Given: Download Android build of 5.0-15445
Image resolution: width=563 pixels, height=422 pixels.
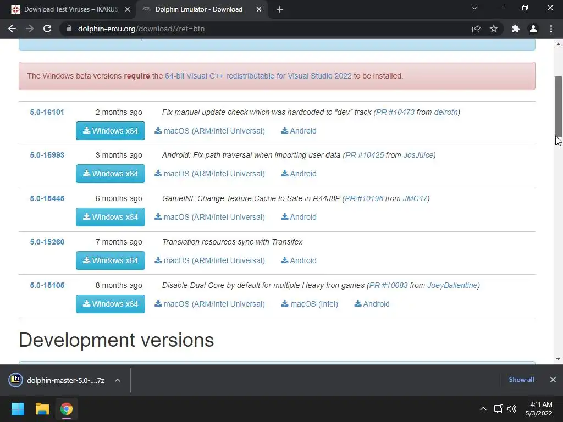Looking at the screenshot, I should coord(299,217).
